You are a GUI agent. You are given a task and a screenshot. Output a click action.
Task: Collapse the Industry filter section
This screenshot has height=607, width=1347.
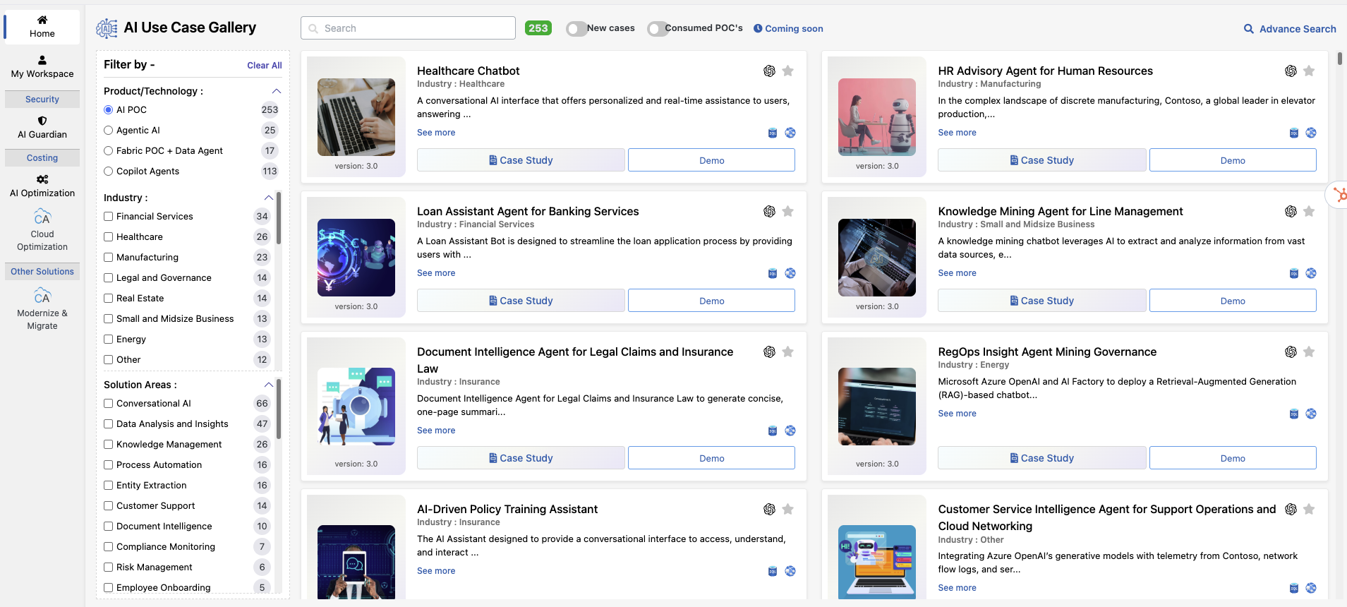[x=268, y=198]
